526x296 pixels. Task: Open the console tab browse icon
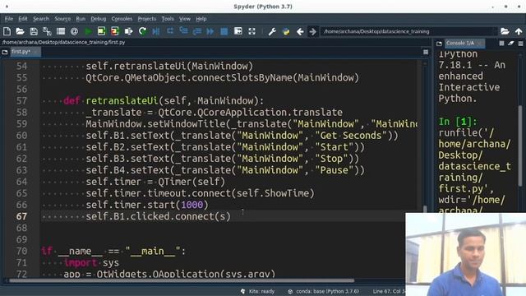[x=439, y=44]
